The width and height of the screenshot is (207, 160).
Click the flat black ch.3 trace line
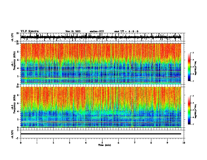[101, 134]
